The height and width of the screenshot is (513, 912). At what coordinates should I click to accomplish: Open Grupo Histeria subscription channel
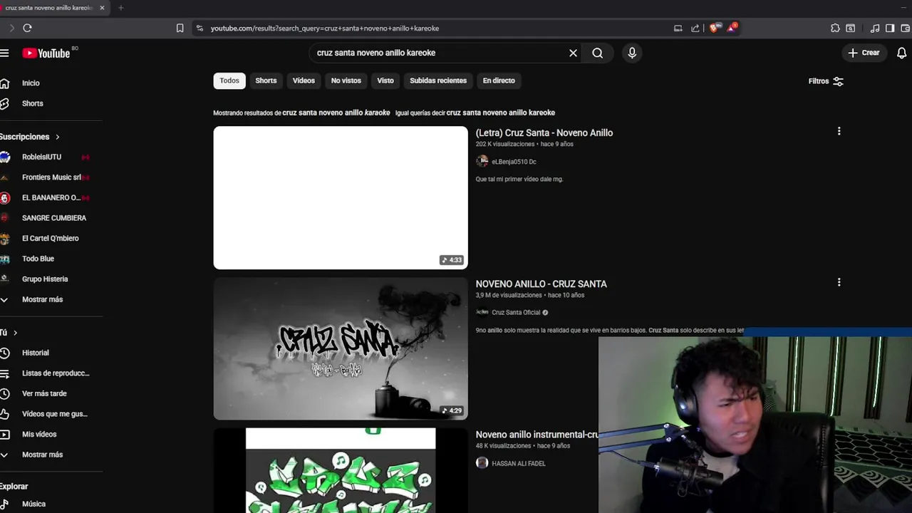point(45,279)
